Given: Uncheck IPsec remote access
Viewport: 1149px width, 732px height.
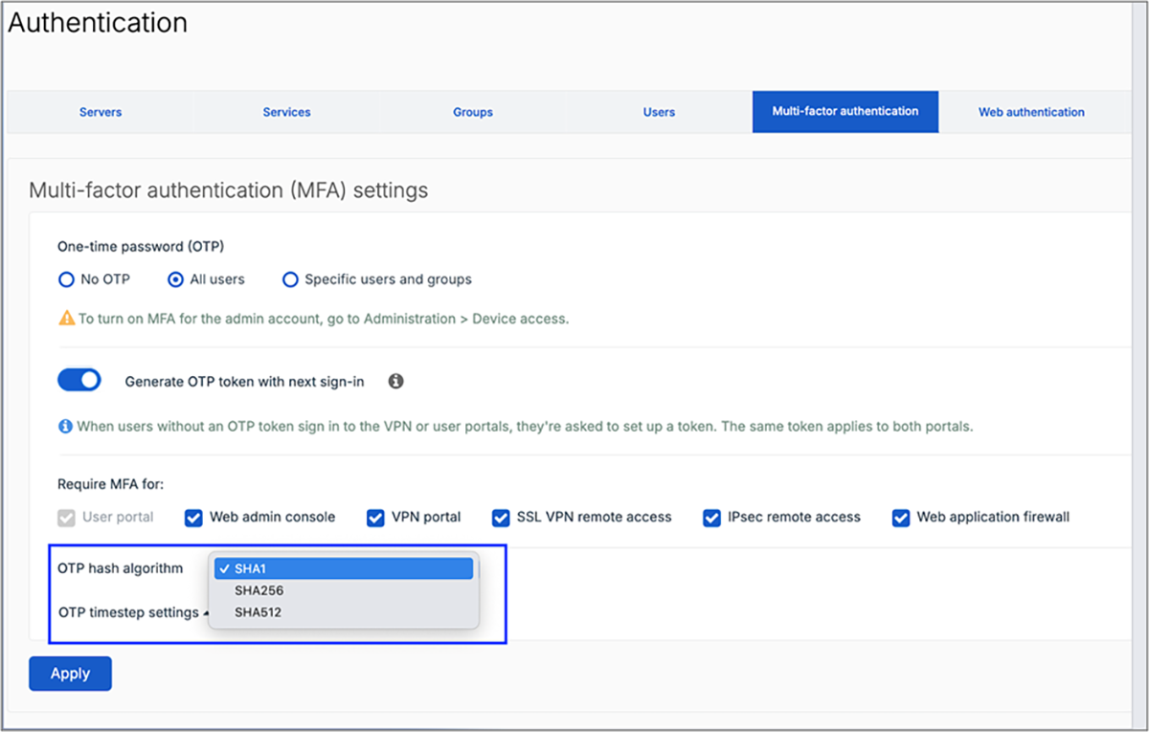Looking at the screenshot, I should click(711, 517).
